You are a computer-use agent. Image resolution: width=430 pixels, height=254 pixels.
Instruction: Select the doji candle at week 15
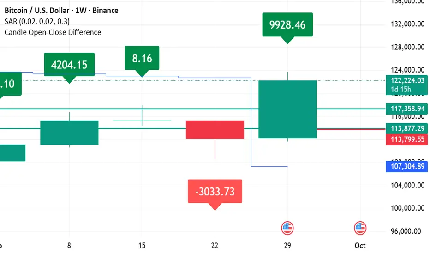pyautogui.click(x=142, y=121)
